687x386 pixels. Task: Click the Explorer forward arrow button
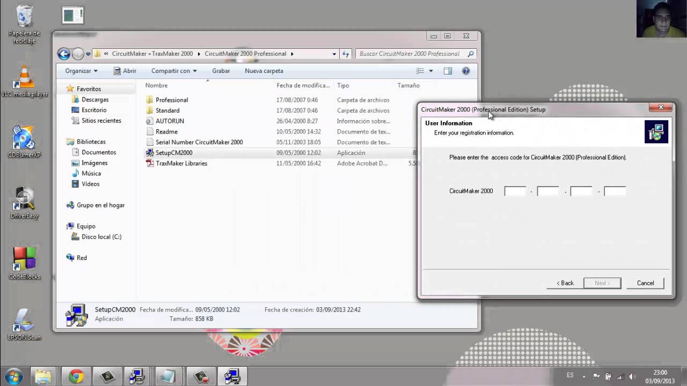click(78, 54)
